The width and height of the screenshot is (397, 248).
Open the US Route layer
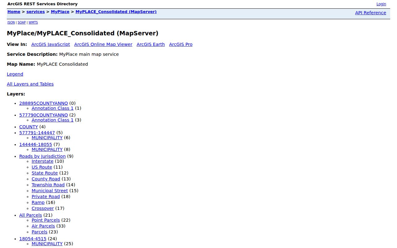click(42, 167)
